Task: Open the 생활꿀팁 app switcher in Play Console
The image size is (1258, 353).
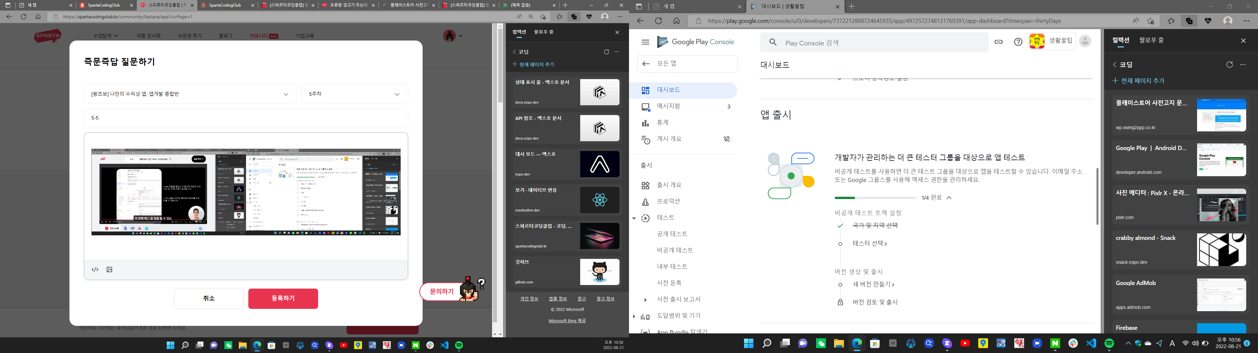Action: 1052,42
